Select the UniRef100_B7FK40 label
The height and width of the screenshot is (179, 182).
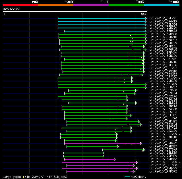click(163, 53)
